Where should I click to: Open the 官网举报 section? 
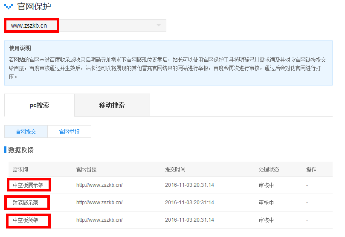coord(69,131)
